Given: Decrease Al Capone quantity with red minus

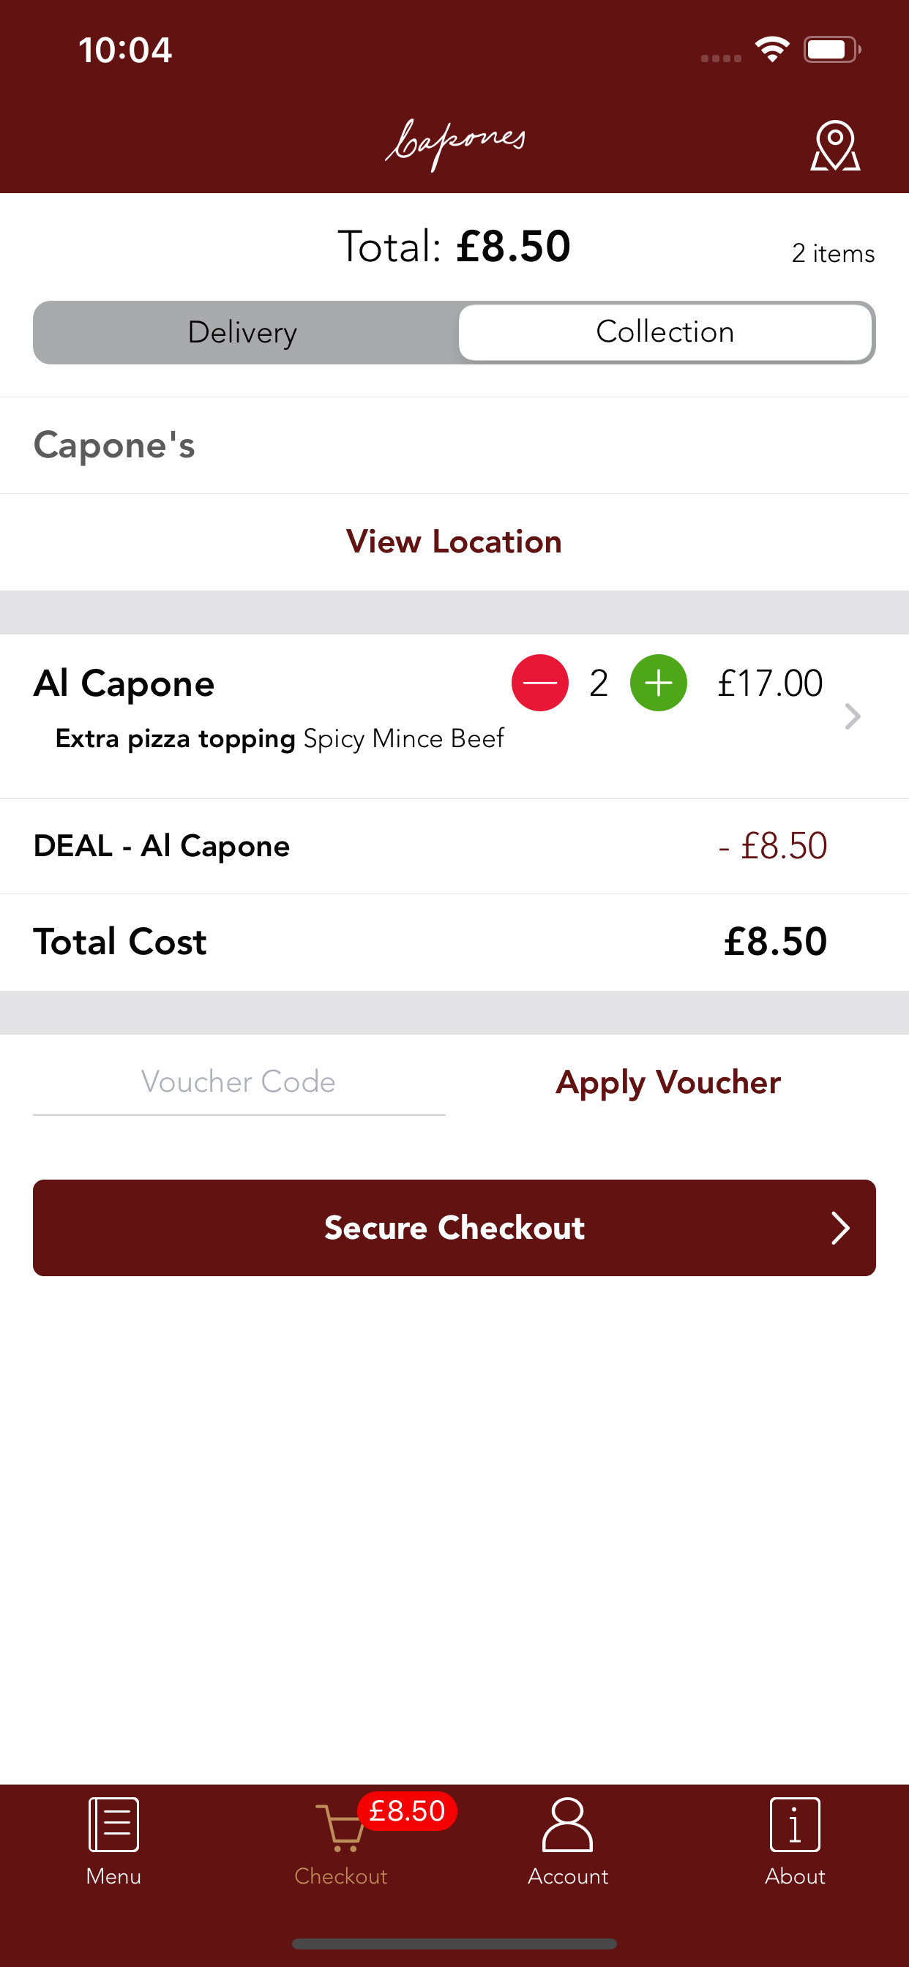Looking at the screenshot, I should [x=539, y=683].
